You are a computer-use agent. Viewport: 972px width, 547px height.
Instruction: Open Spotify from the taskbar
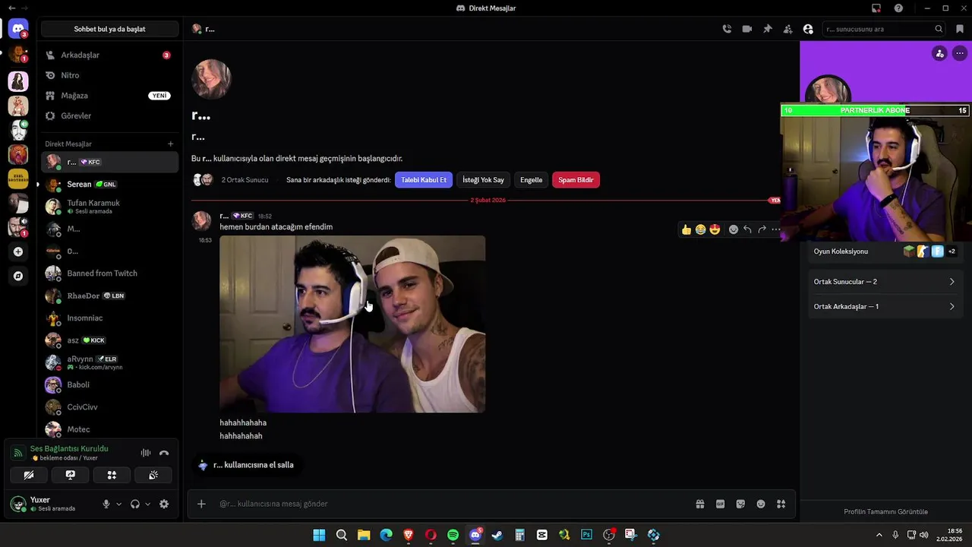coord(453,535)
